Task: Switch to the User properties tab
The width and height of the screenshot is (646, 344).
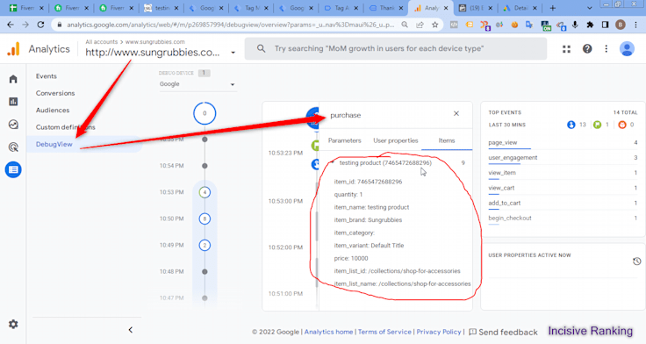Action: click(396, 140)
